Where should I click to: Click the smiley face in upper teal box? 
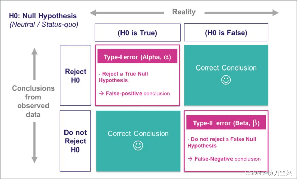226,80
